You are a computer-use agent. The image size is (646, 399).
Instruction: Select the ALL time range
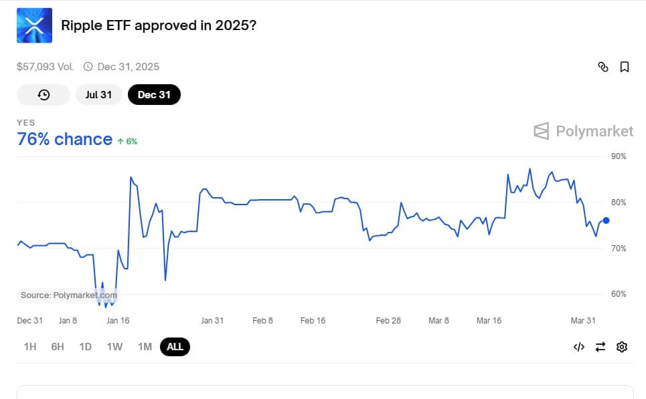tap(175, 346)
